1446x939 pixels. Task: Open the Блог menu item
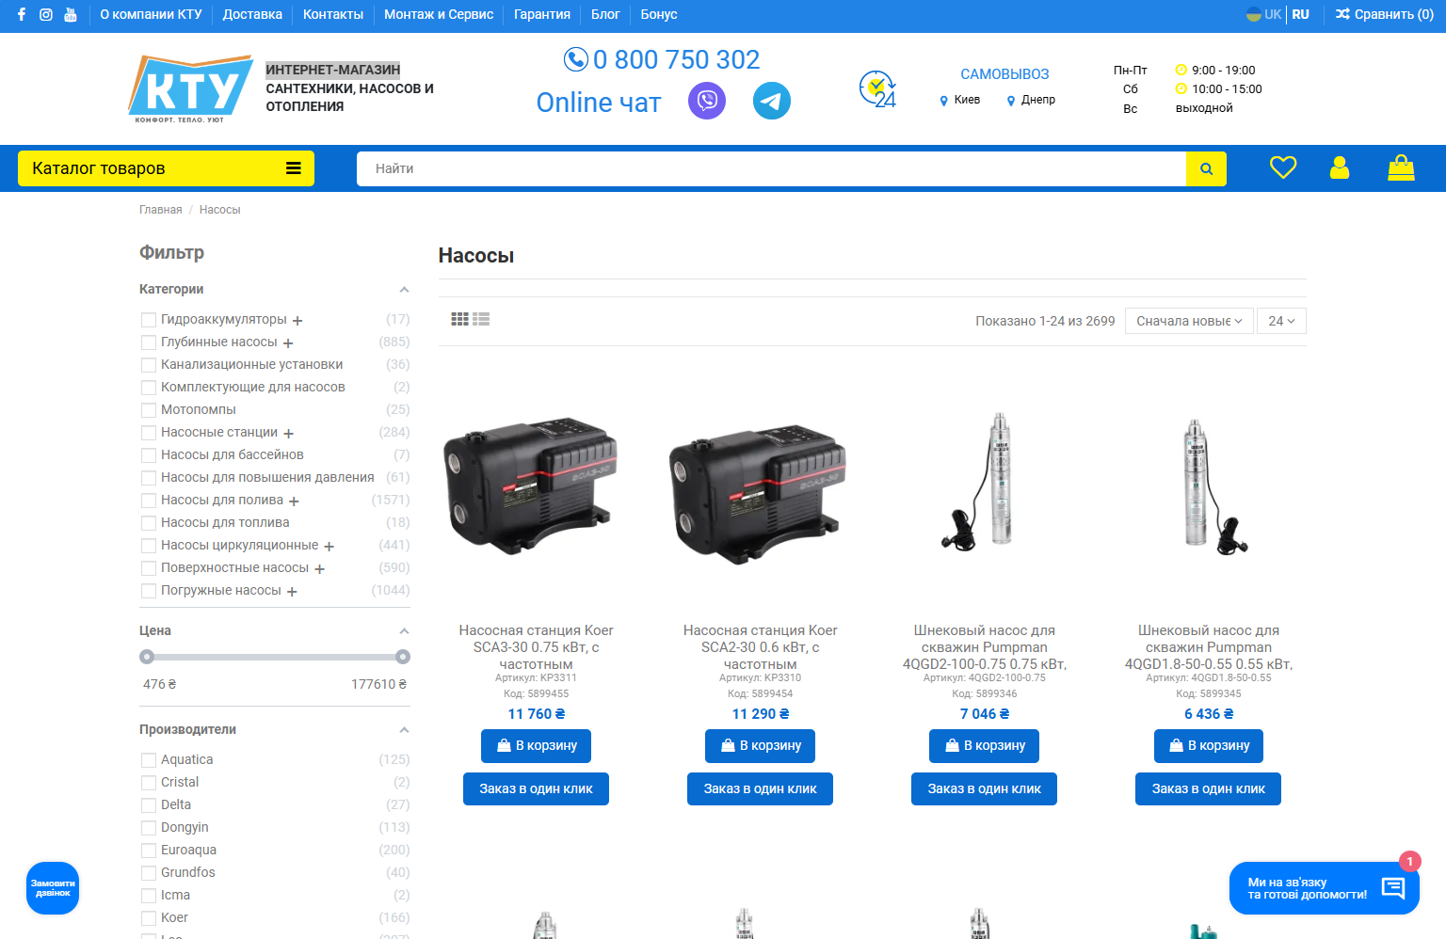(605, 14)
